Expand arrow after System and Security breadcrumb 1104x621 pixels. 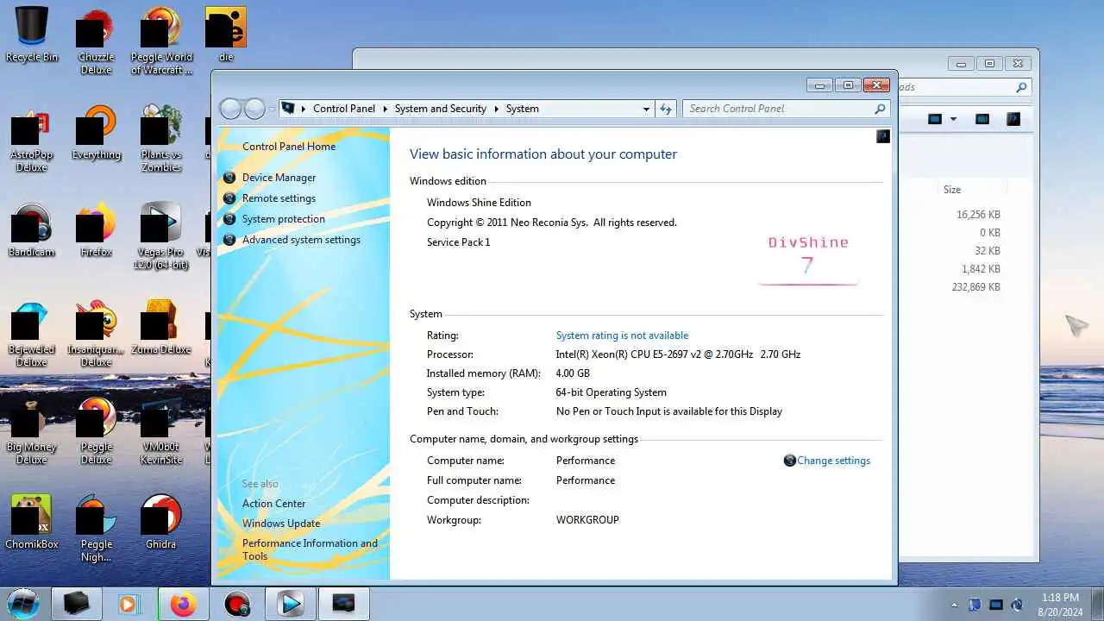pyautogui.click(x=496, y=109)
